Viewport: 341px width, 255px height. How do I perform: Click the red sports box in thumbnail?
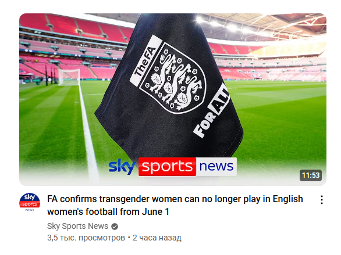(167, 167)
